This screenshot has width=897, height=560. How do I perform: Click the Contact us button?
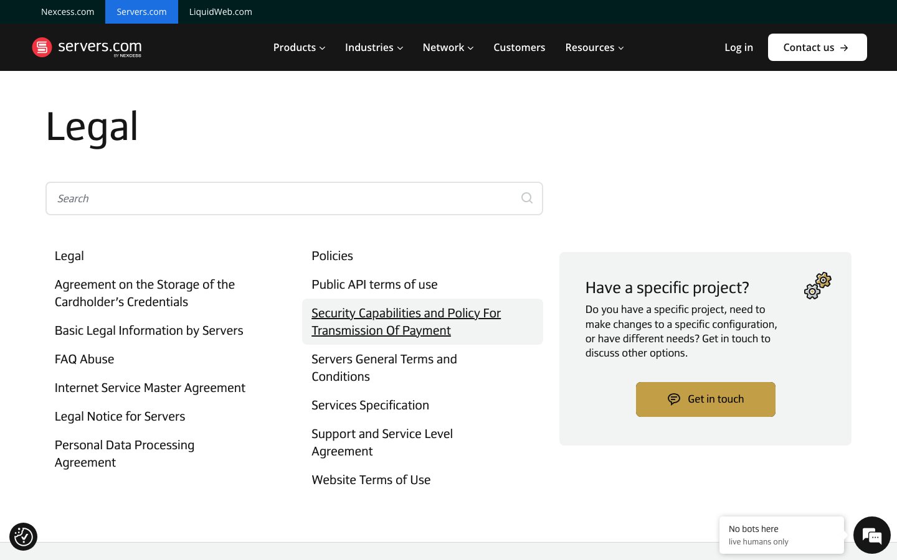pos(817,47)
